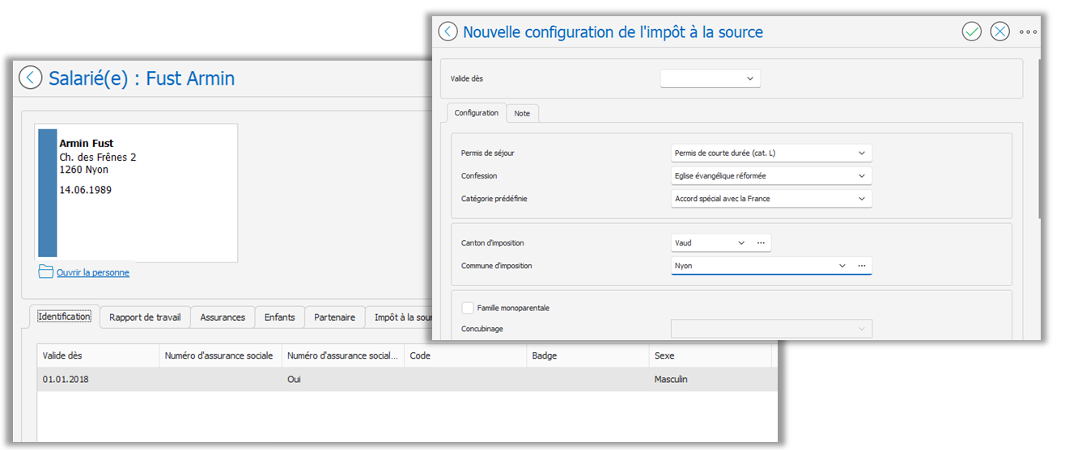Expand the Canton d'imposition dropdown
Screen dimensions: 1065x450
741,242
